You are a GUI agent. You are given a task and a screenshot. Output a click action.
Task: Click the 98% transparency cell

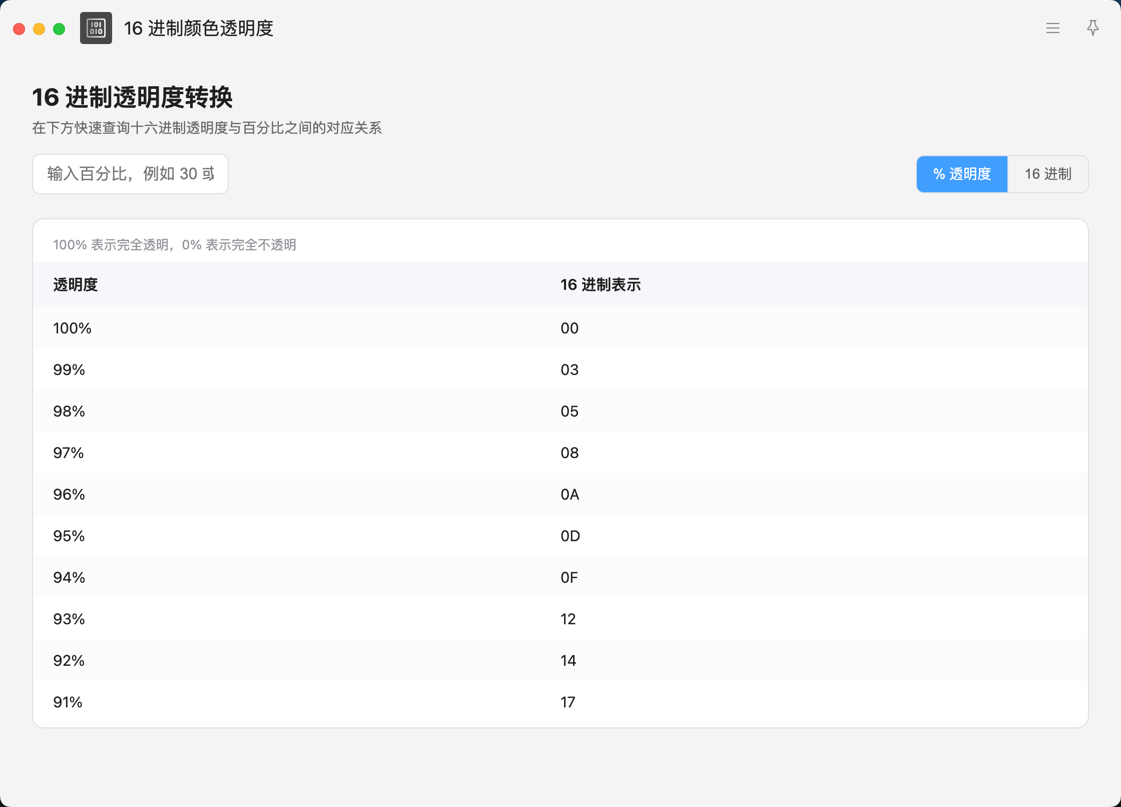[69, 411]
